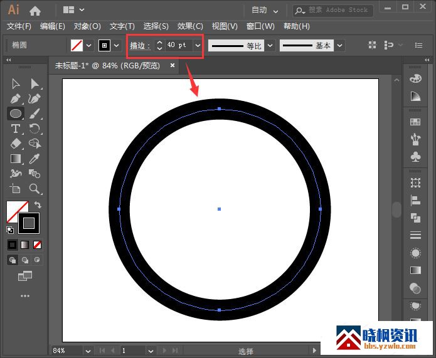The height and width of the screenshot is (358, 436).
Task: Open the Color Guide panel icon
Action: [415, 97]
